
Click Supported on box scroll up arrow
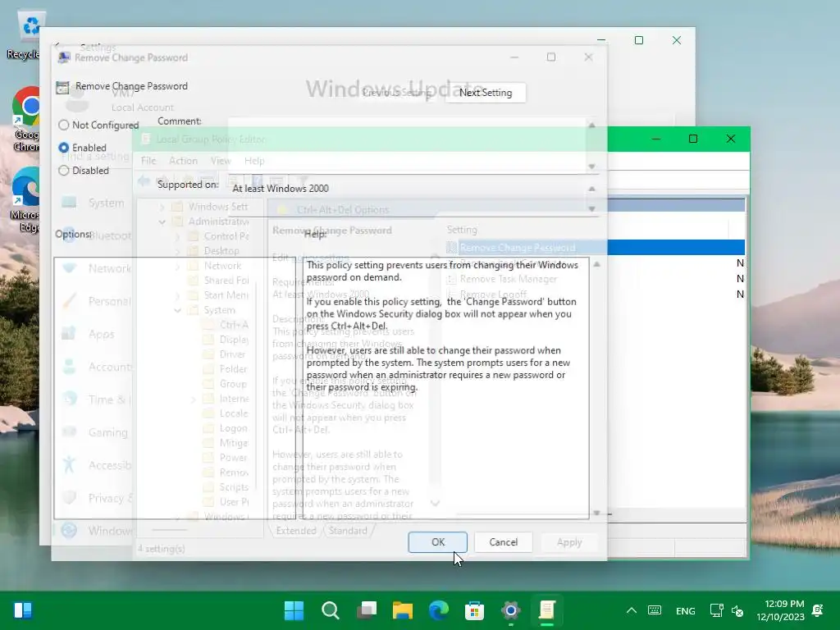[x=592, y=189]
